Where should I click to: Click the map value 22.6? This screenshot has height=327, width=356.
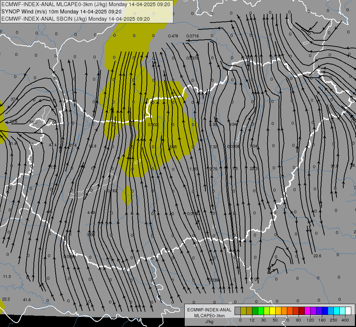tap(317, 256)
